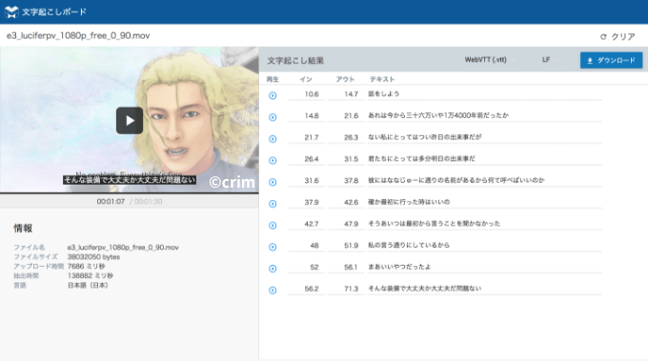Edit text starting あれは今から三十六万

coord(484,115)
